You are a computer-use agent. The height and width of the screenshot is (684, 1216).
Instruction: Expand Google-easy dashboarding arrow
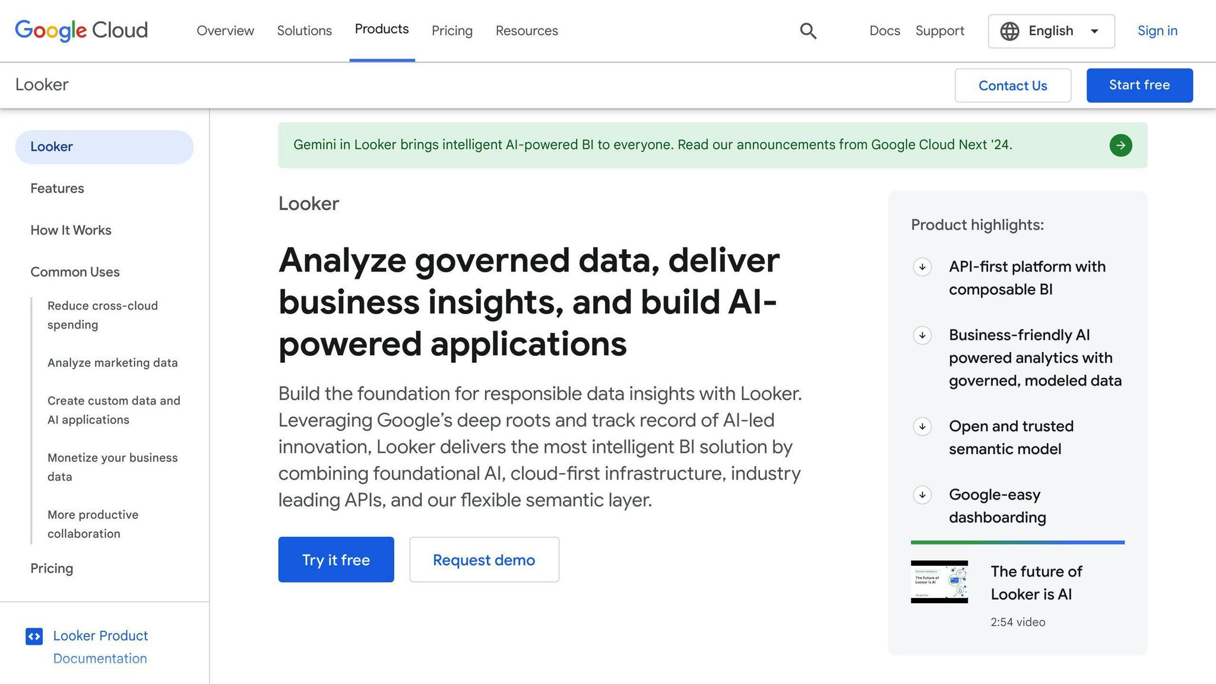(x=922, y=495)
